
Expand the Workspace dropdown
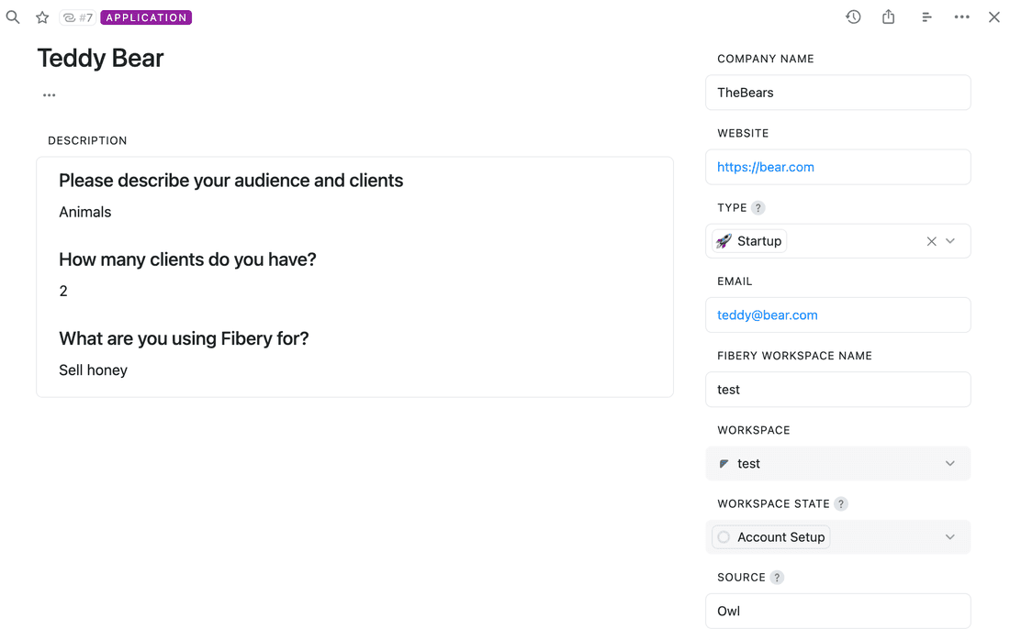950,463
